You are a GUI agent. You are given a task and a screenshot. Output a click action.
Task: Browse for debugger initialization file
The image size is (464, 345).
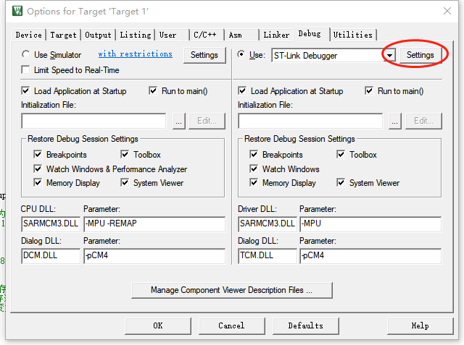click(395, 121)
